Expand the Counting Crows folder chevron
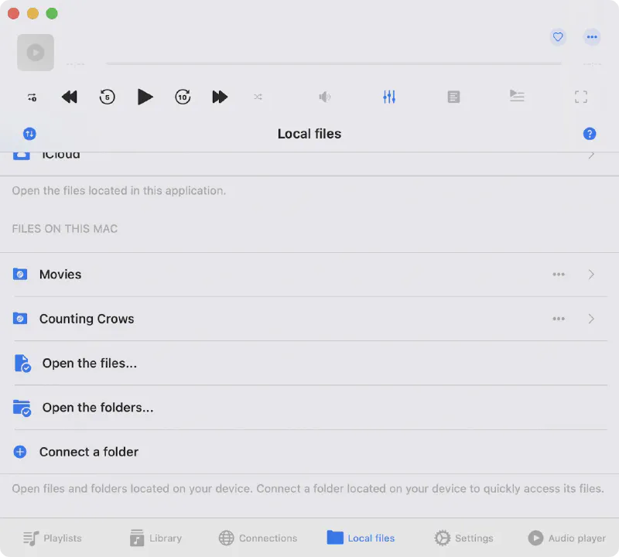Screen dimensions: 619x557 coord(591,319)
